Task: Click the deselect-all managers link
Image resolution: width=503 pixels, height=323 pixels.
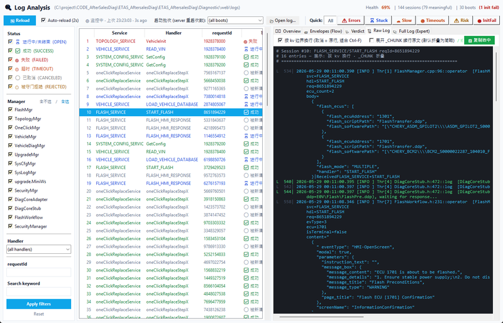Action: tap(45, 101)
